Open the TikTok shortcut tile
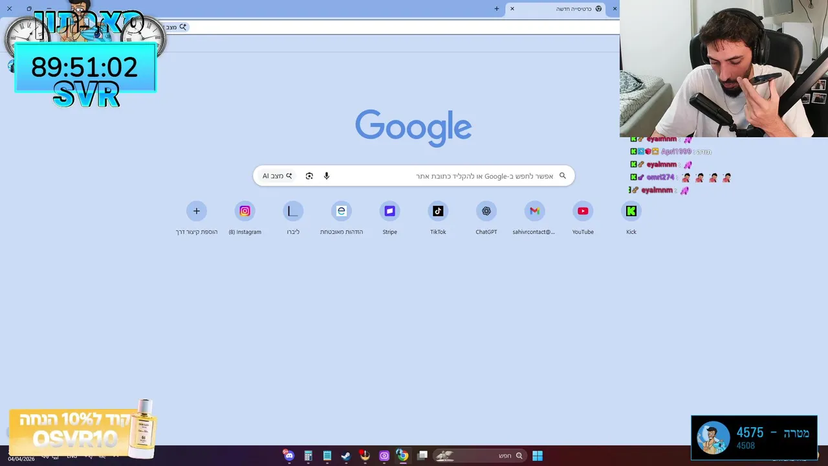Image resolution: width=828 pixels, height=466 pixels. tap(438, 218)
